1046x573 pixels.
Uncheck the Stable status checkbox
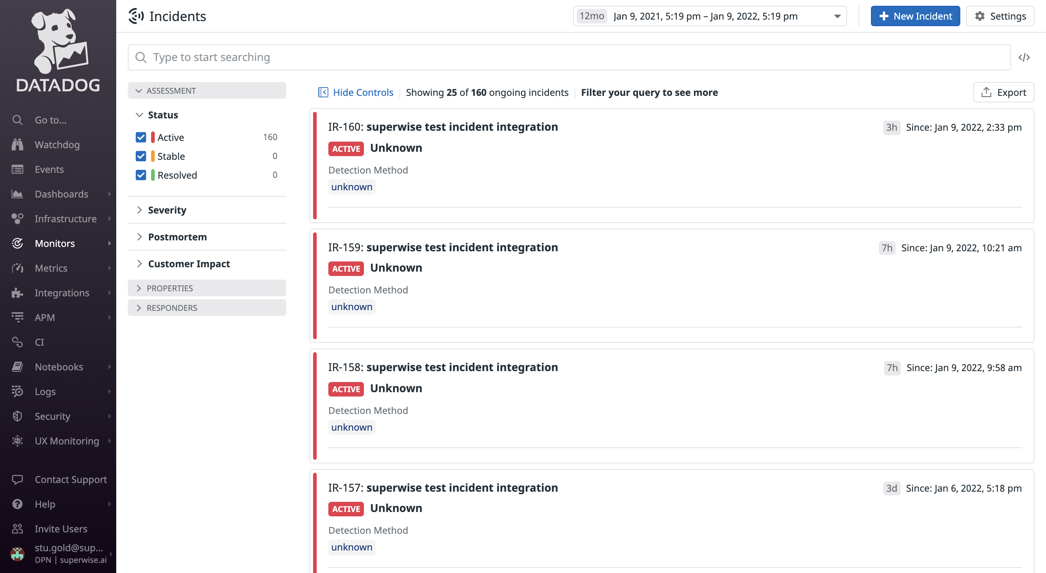click(141, 156)
